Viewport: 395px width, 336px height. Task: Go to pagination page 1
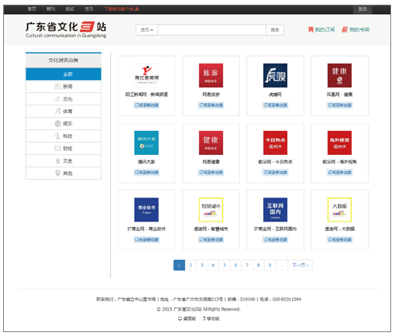(179, 265)
